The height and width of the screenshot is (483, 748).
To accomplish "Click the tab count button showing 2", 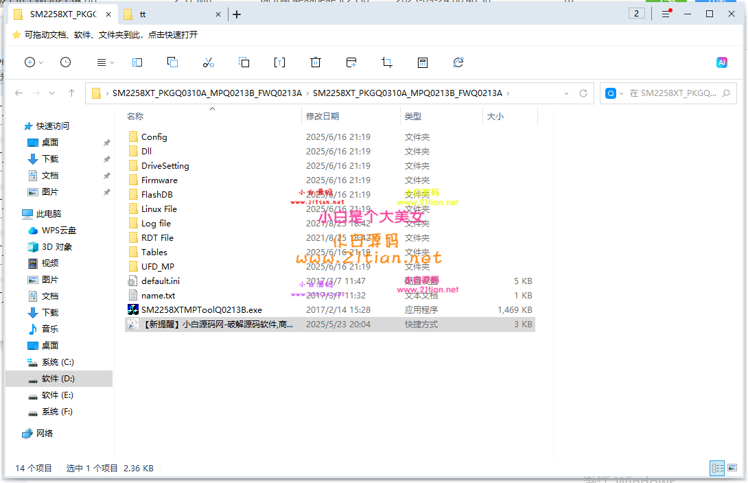I will pyautogui.click(x=636, y=13).
